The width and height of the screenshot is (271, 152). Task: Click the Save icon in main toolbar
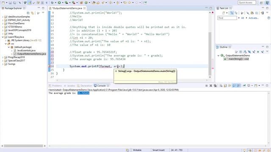tap(10, 3)
